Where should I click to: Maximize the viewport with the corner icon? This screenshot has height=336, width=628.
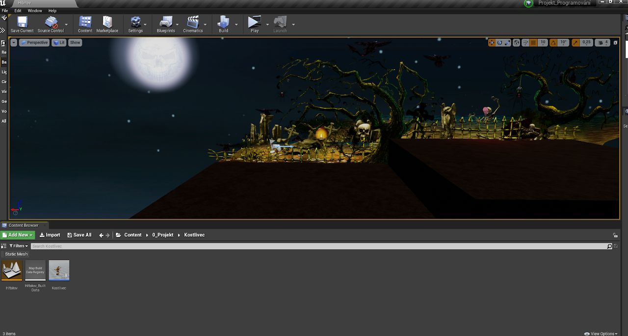[x=616, y=43]
